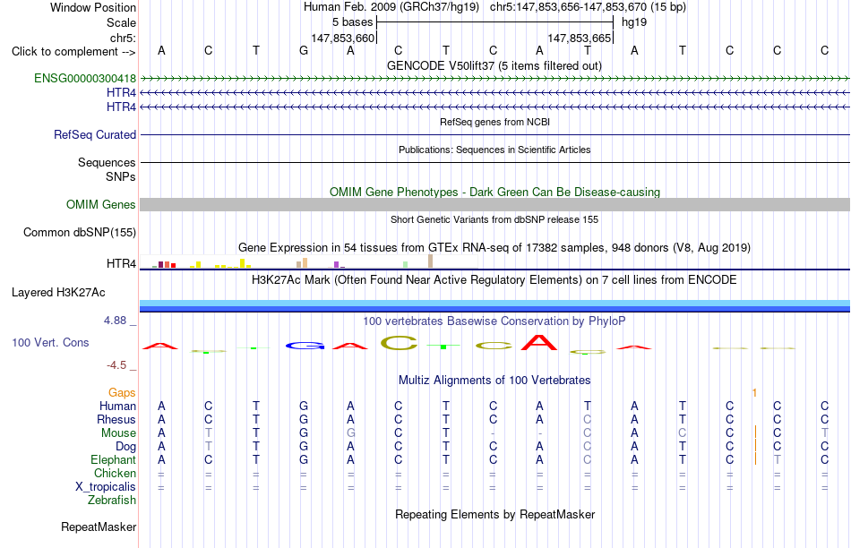Viewport: 851px width, 548px height.
Task: Click the OMIM Genes track label
Action: point(101,204)
